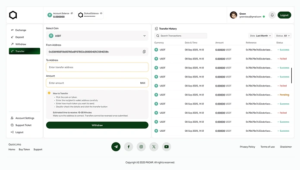The height and width of the screenshot is (170, 300).
Task: Open the Terms of use link
Action: 268,147
